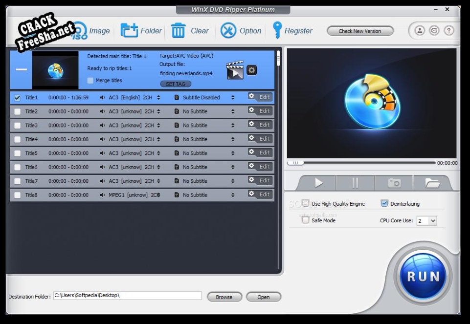Click the help question mark icon
470x324 pixels.
(448, 30)
